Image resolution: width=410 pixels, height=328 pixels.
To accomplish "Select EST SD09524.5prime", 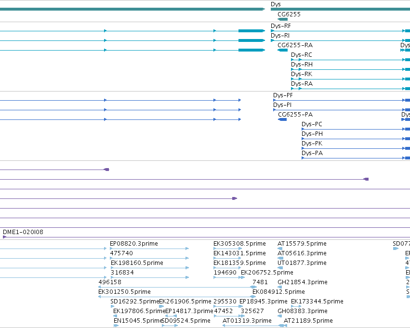I will tap(186, 321).
